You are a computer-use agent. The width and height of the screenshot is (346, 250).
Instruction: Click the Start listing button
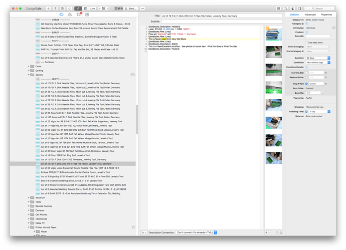coord(131,9)
